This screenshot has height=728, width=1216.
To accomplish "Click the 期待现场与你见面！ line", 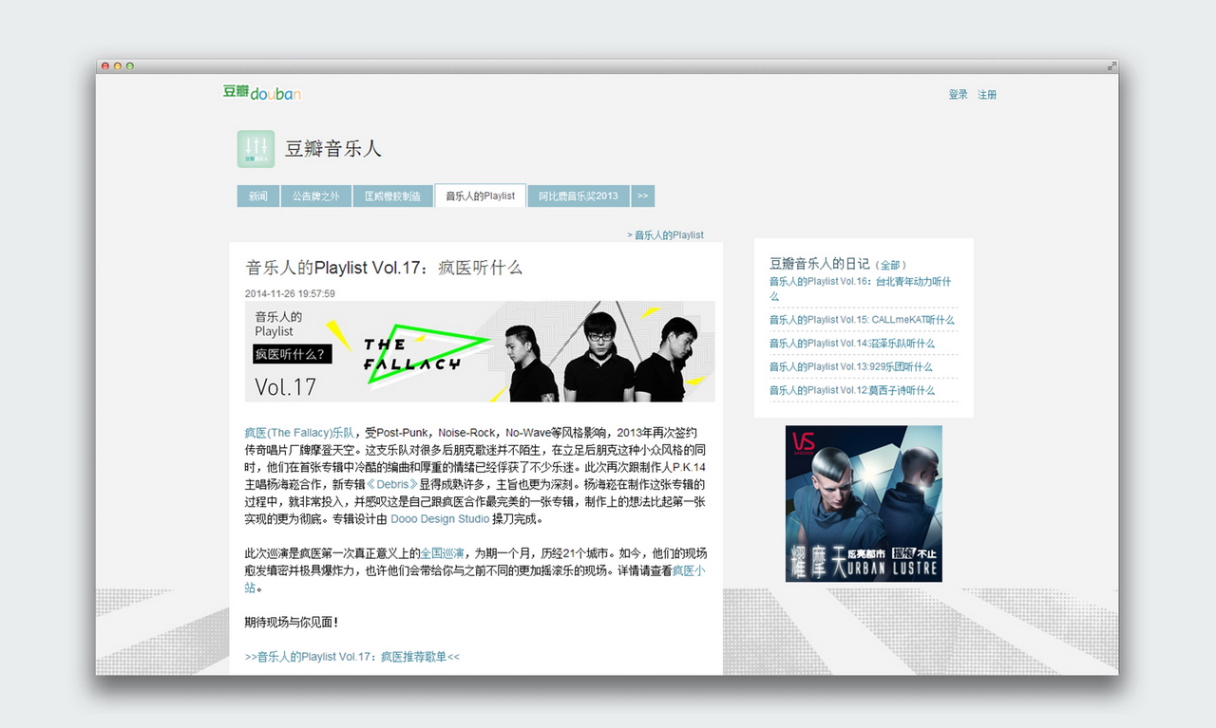I will coord(292,623).
